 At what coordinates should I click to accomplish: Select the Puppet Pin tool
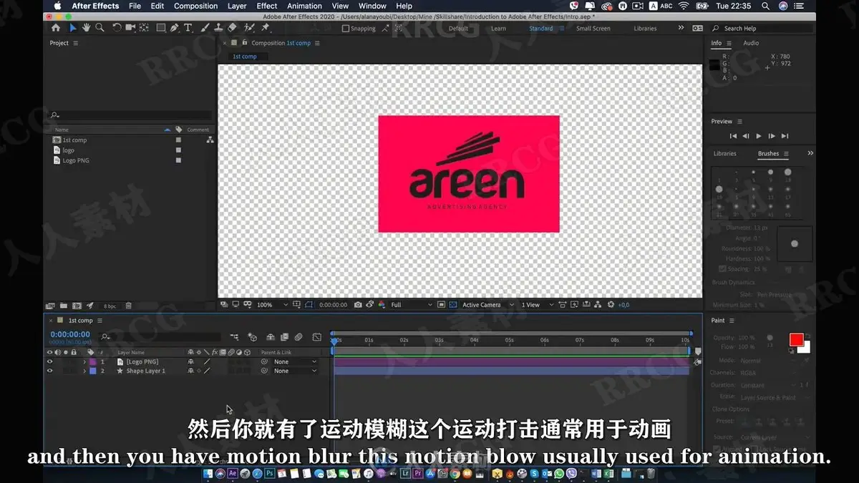click(x=266, y=28)
